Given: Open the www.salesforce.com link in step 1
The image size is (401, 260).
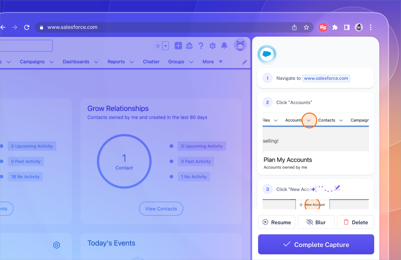Looking at the screenshot, I should (326, 78).
